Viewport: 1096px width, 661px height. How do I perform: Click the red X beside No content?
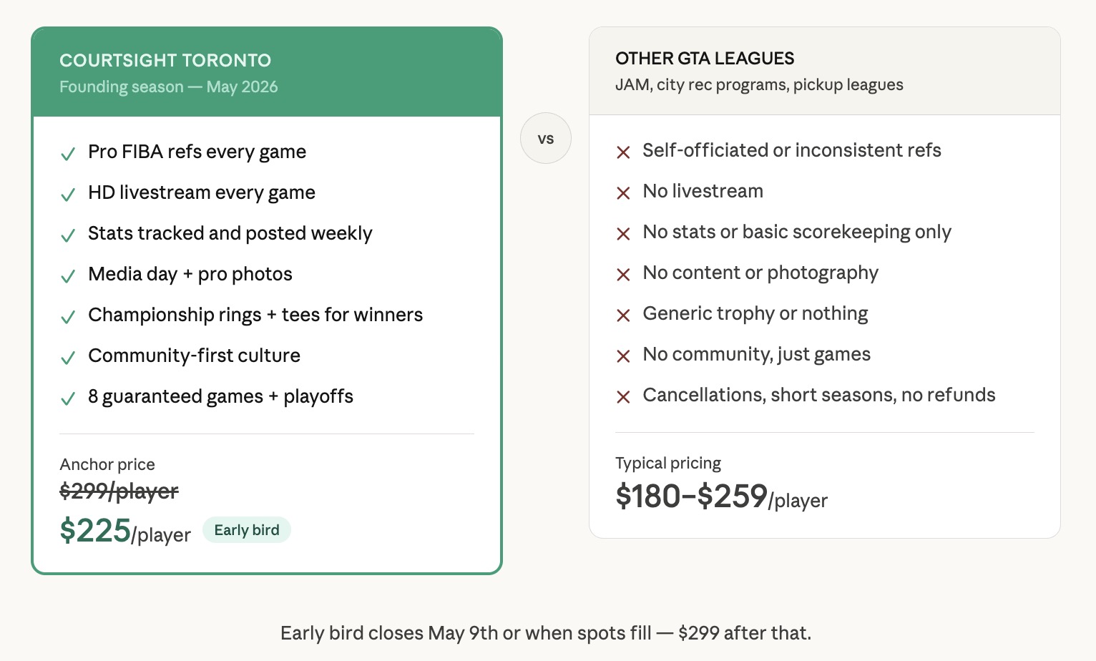tap(623, 275)
